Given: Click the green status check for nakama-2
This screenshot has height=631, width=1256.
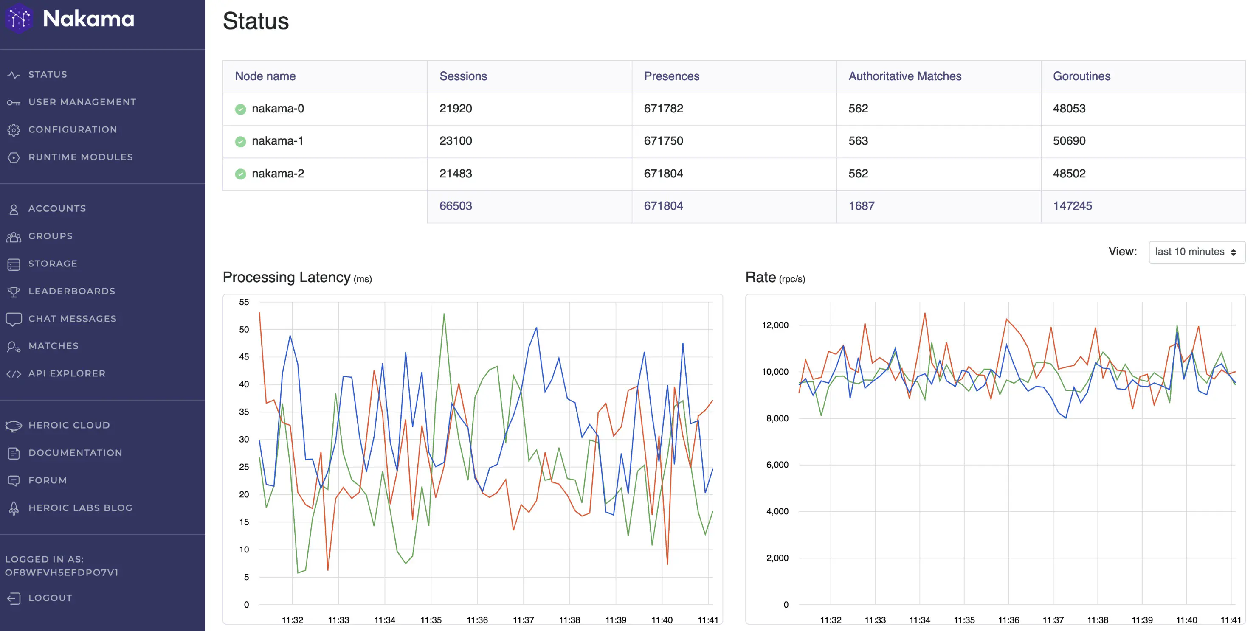Looking at the screenshot, I should 240,174.
